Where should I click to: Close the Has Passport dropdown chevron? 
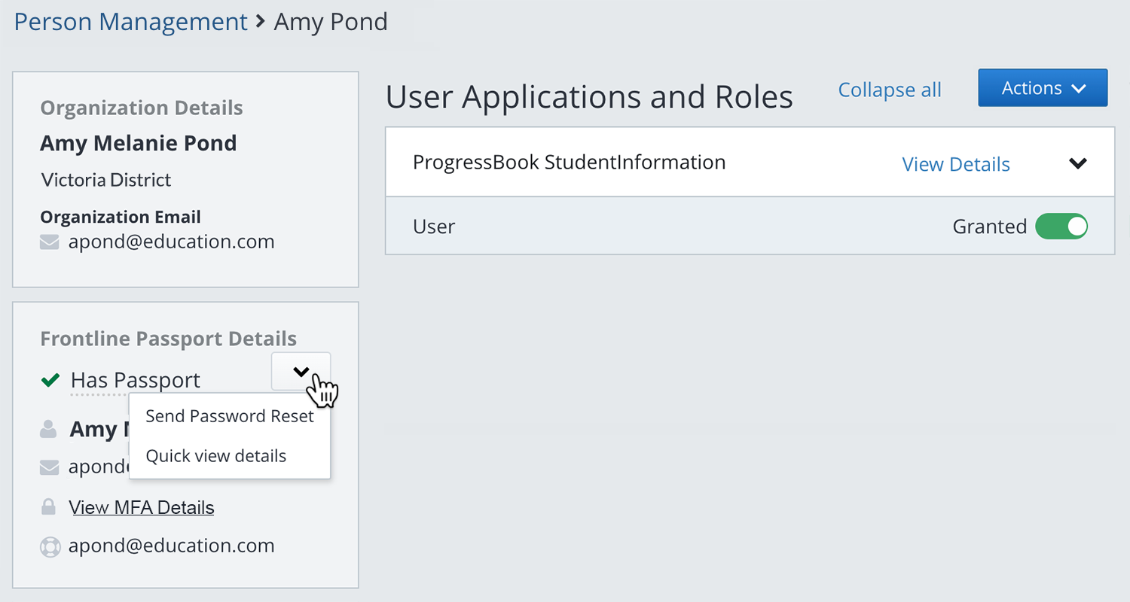tap(301, 371)
